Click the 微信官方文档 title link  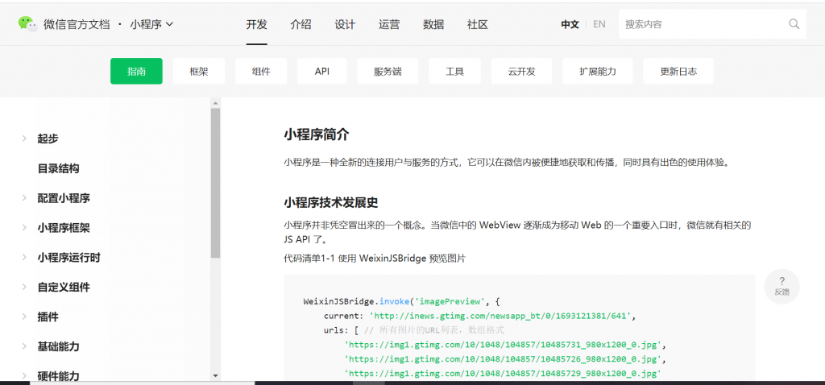pos(77,24)
